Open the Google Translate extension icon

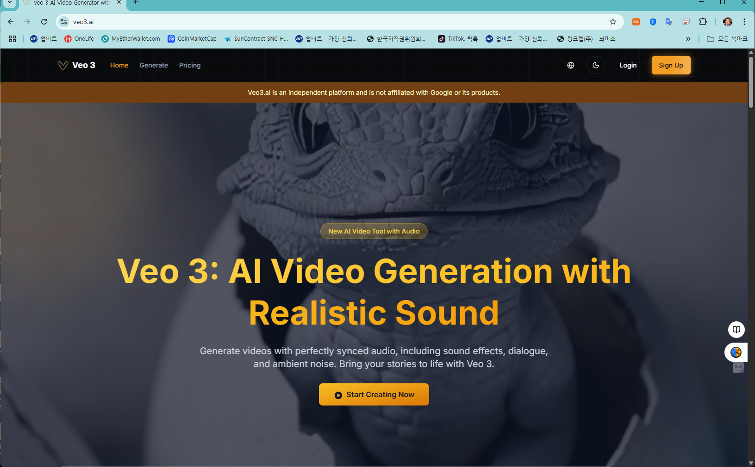(x=669, y=22)
